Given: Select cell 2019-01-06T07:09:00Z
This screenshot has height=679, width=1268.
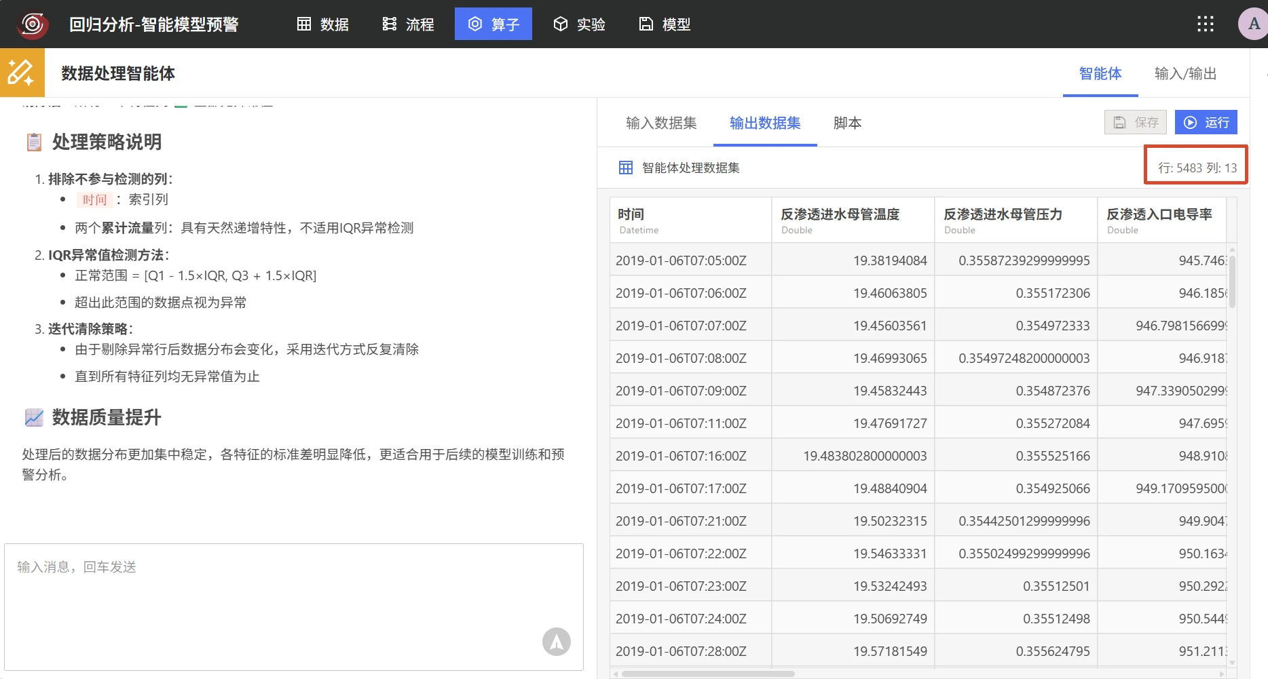Looking at the screenshot, I should 690,391.
